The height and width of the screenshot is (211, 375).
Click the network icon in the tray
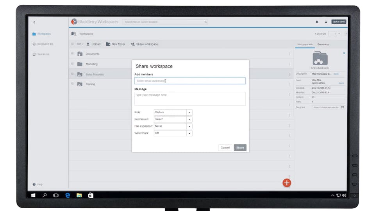pyautogui.click(x=338, y=195)
